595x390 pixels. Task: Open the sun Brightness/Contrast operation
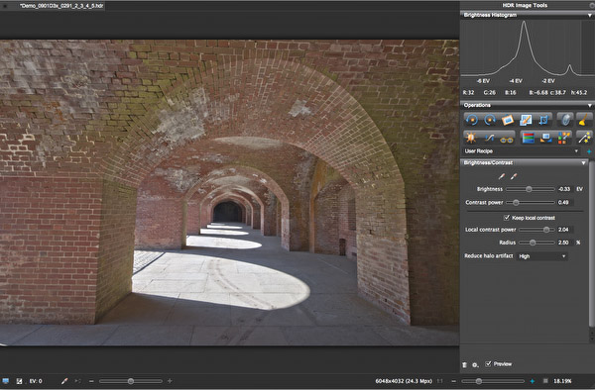click(471, 138)
